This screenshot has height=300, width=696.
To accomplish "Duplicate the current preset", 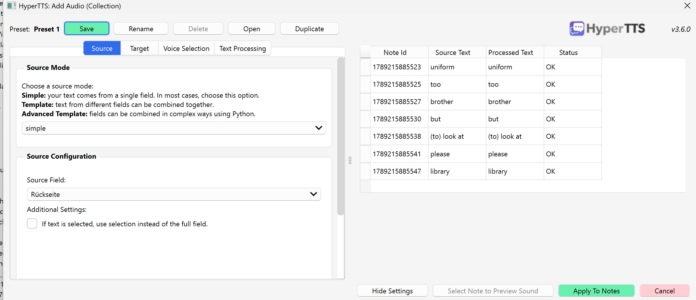I will click(310, 29).
